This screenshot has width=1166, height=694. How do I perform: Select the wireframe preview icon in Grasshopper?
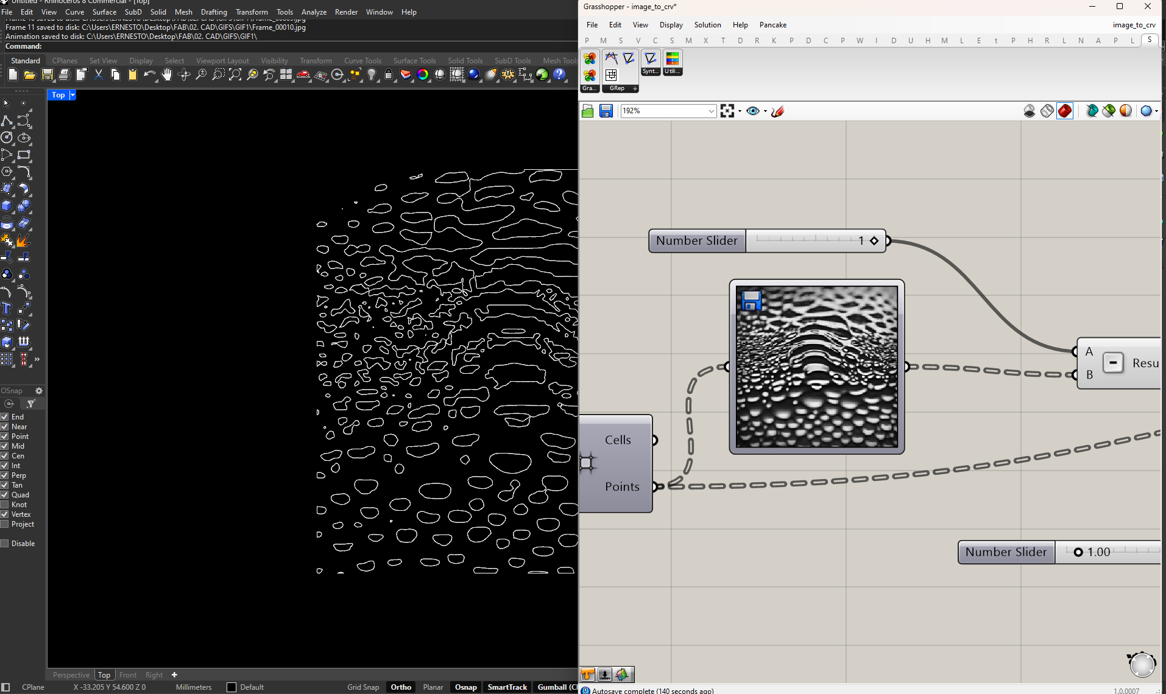click(1047, 111)
